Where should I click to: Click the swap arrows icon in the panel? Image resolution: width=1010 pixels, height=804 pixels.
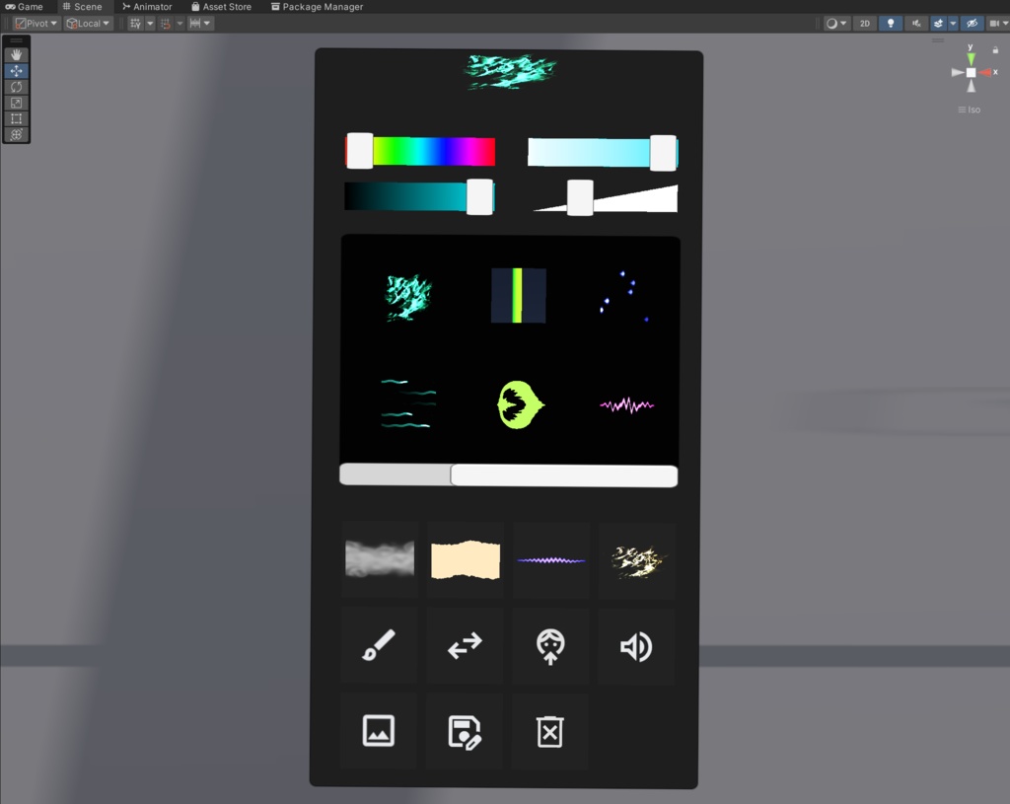[x=464, y=646]
